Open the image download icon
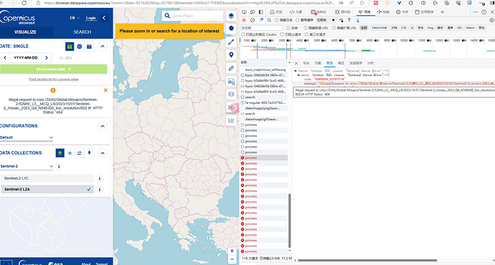495x265 pixels. click(231, 82)
